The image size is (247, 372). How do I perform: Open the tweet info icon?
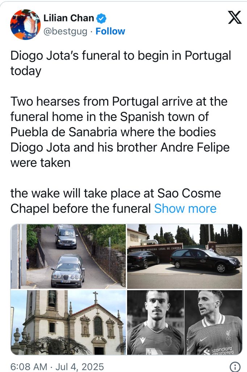coord(235,366)
